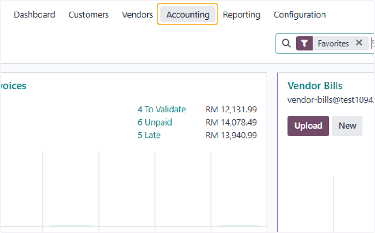Screen dimensions: 375x233
Task: Click the invoices card title
Action: [x=13, y=86]
